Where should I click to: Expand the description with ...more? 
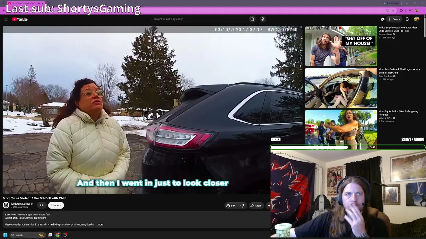point(100,225)
